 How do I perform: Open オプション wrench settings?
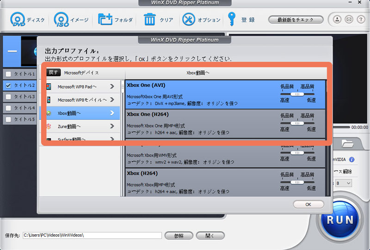189,19
